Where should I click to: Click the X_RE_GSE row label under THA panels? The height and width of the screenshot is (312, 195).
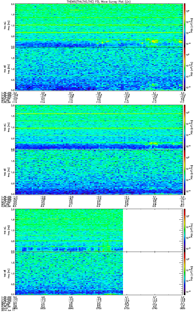pos(6,93)
